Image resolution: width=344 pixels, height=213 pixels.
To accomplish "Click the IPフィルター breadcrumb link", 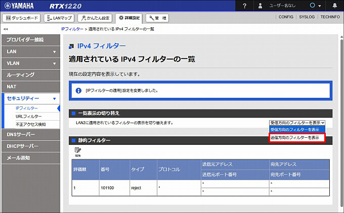I will point(72,29).
